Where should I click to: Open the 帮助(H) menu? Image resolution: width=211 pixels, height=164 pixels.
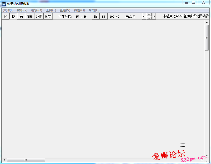pos(94,10)
